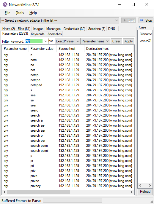Click the window resize grip corner

point(151,201)
